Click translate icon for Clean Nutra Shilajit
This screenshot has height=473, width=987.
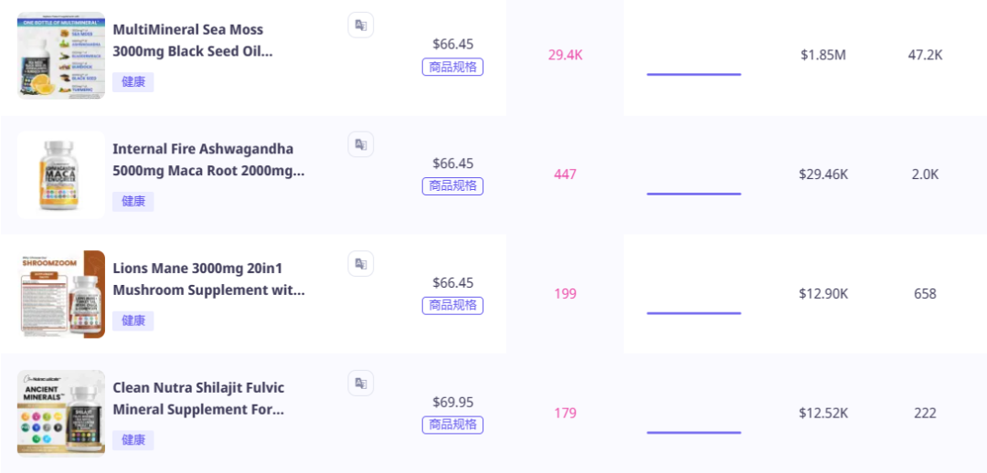click(x=361, y=383)
